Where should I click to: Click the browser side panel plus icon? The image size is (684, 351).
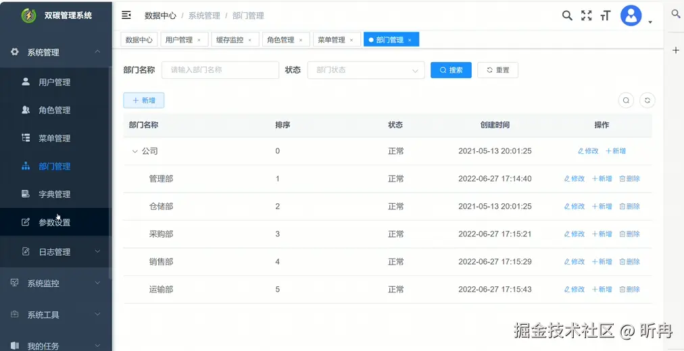click(x=675, y=50)
